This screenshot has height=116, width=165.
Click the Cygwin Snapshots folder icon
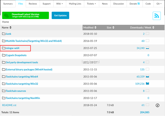[4, 55]
